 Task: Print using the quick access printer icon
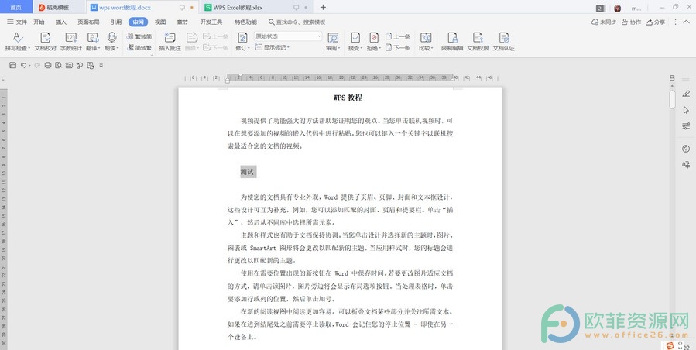point(48,65)
